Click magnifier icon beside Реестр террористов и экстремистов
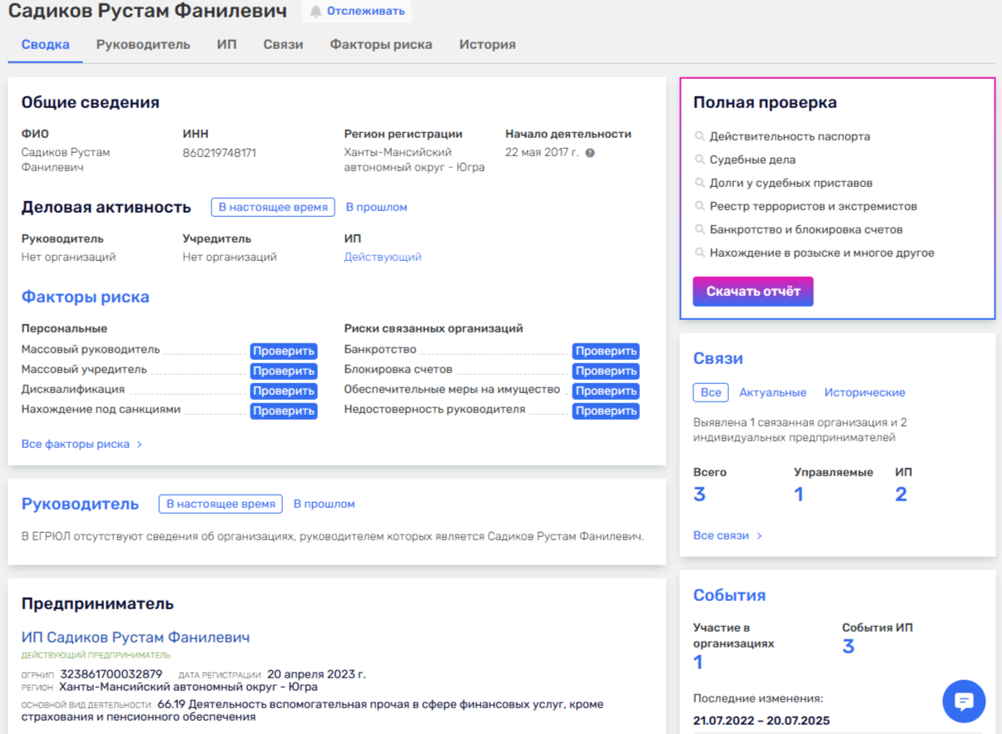This screenshot has width=1002, height=734. [x=700, y=206]
